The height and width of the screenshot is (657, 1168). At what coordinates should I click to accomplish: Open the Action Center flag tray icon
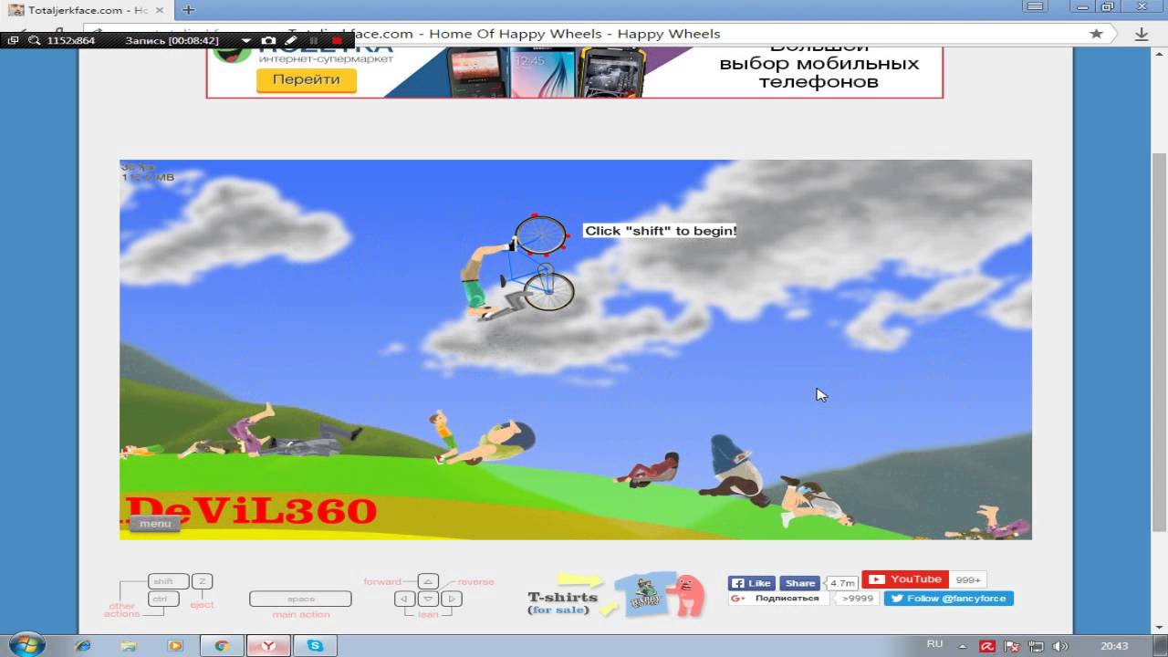click(1011, 646)
